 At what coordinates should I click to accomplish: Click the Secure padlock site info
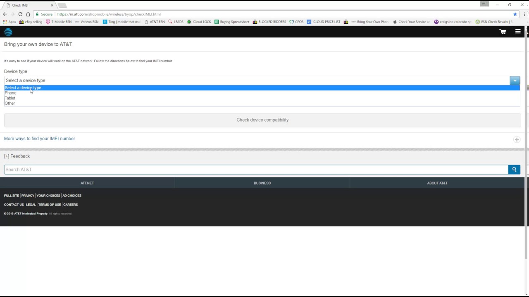tap(44, 14)
